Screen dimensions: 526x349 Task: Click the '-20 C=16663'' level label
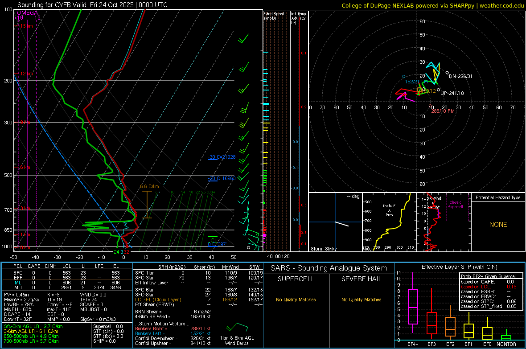(222, 178)
